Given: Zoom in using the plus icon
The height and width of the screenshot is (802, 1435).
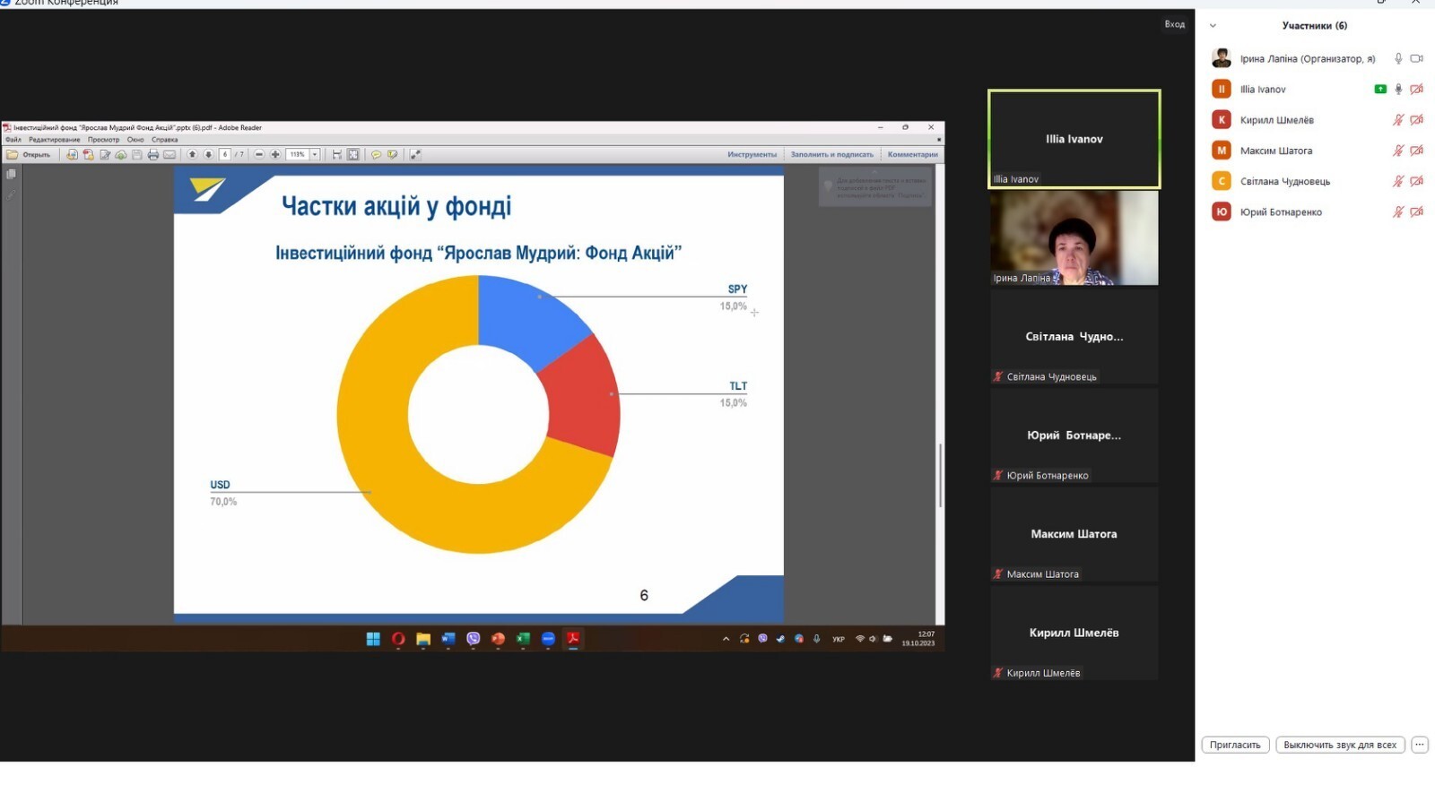Looking at the screenshot, I should (x=275, y=155).
